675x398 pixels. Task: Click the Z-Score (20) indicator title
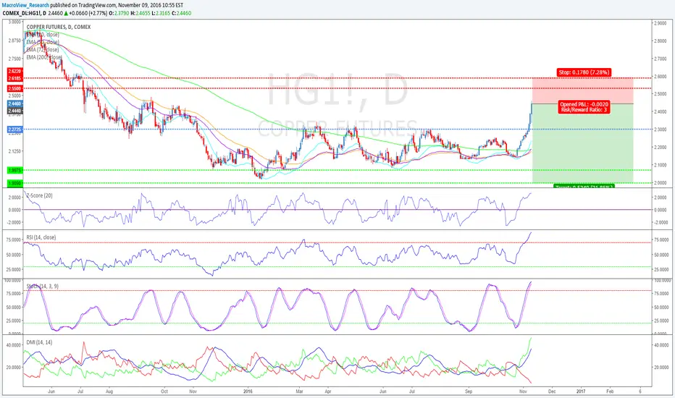[40, 195]
